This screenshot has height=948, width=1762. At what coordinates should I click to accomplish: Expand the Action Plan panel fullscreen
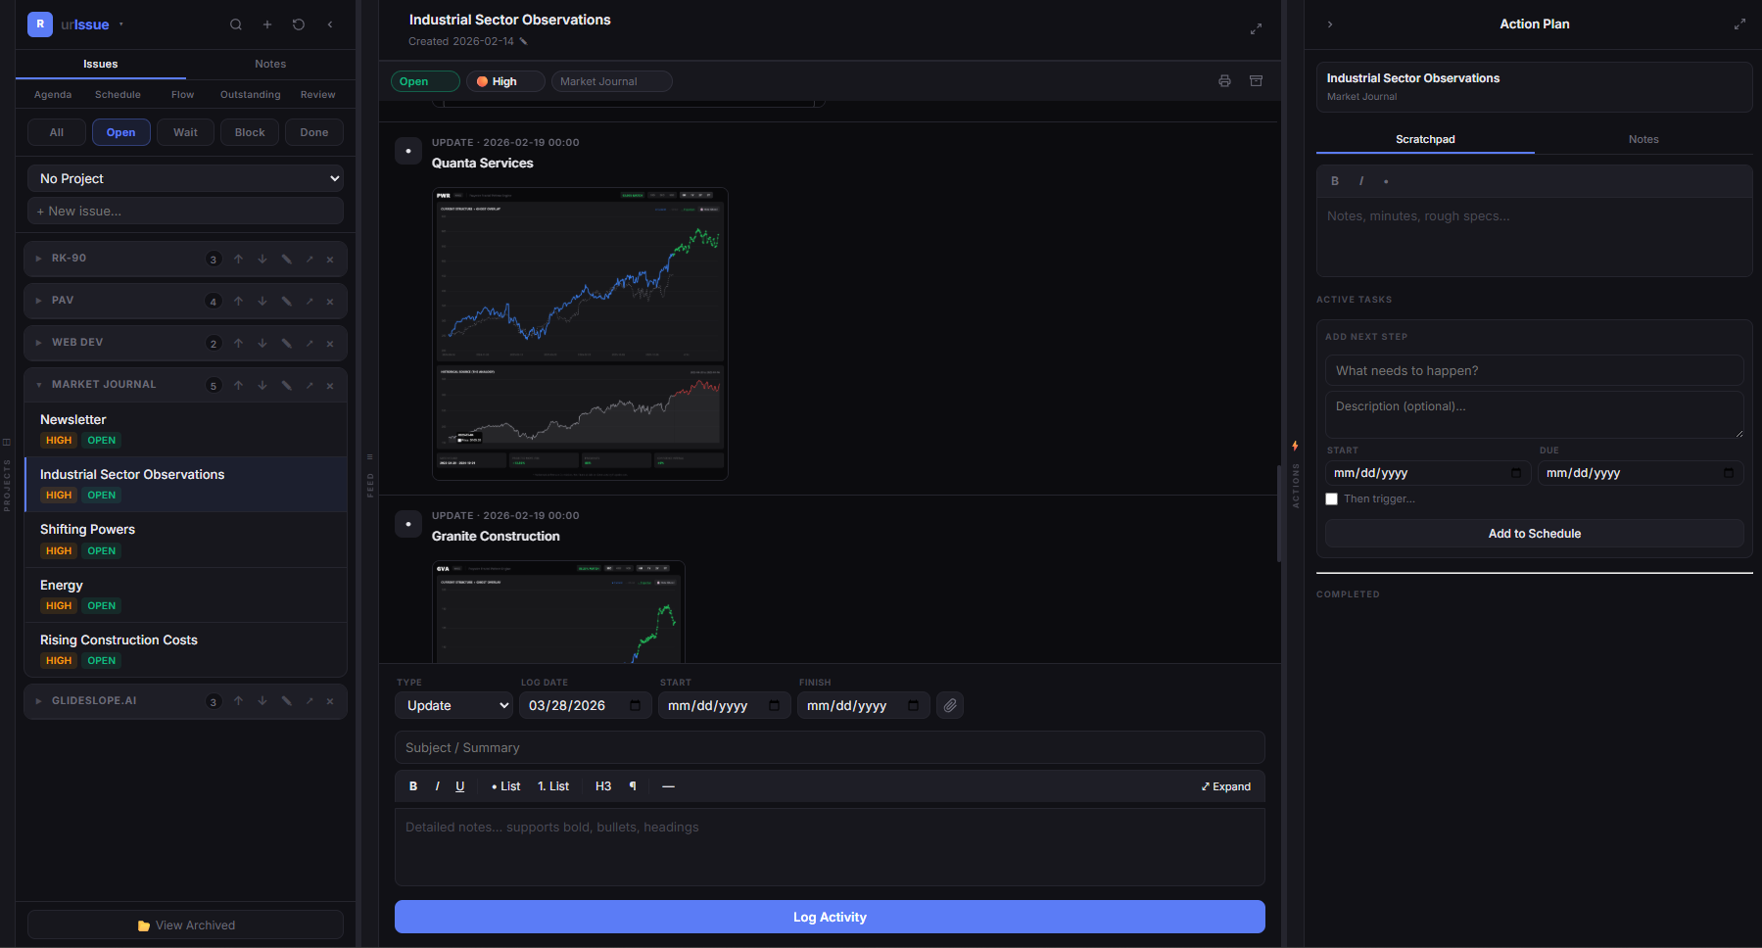(x=1739, y=24)
